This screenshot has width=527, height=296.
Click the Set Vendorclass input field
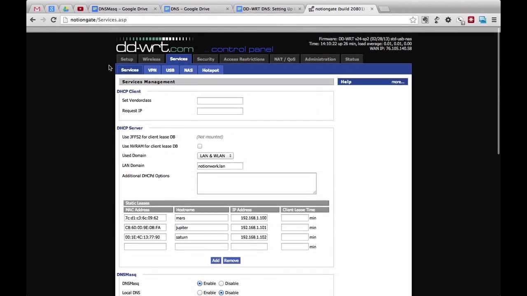[x=220, y=101]
